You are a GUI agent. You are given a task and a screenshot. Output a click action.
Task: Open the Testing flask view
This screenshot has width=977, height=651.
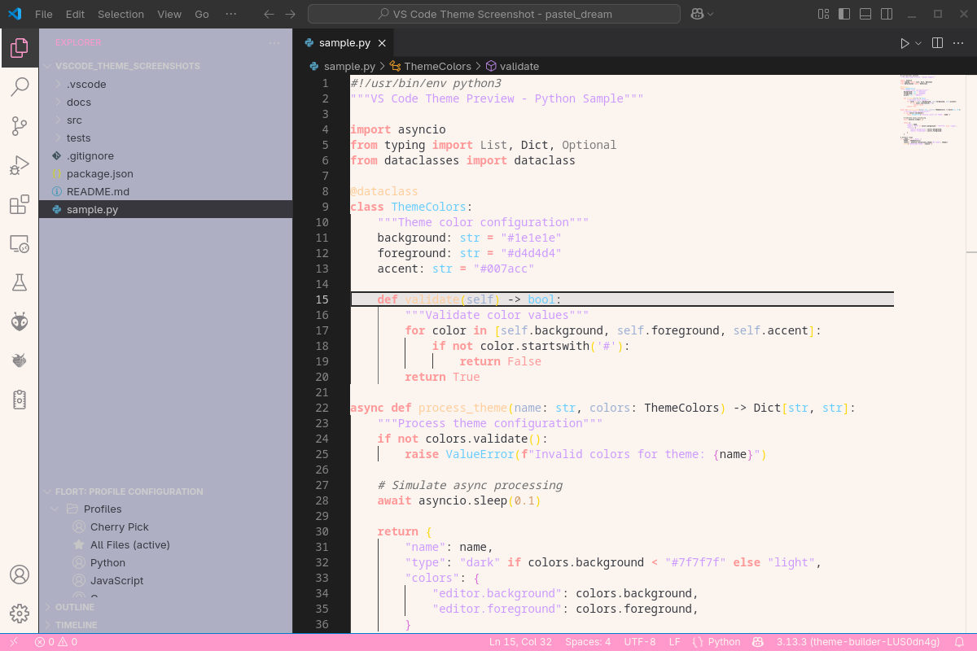[x=20, y=282]
